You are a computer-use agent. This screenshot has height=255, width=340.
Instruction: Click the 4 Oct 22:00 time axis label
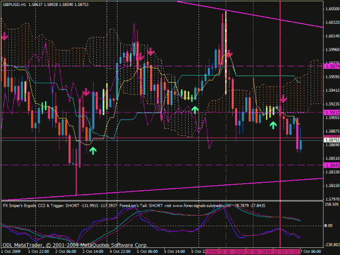[120, 252]
